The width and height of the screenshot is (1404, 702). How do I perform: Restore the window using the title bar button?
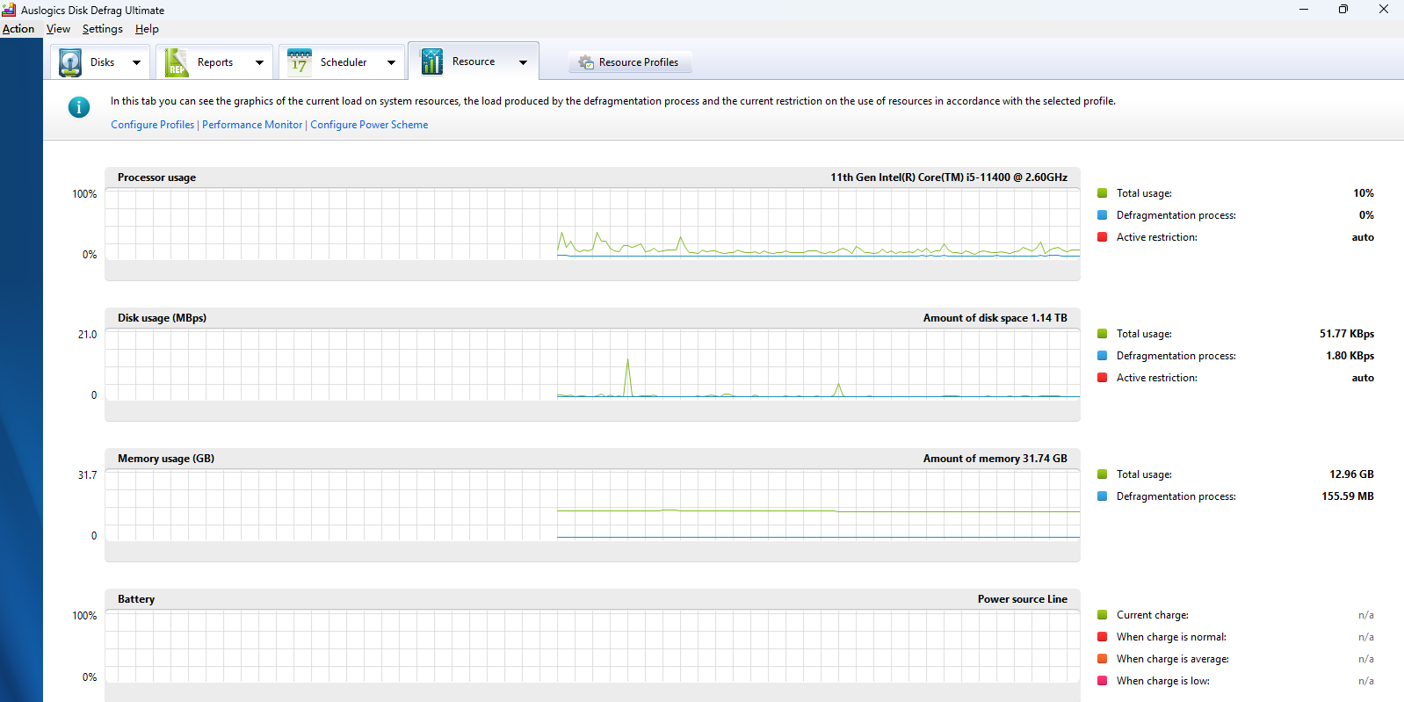tap(1342, 10)
